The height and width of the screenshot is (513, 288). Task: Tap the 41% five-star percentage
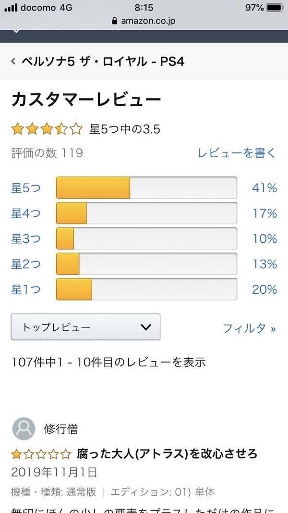click(x=264, y=188)
